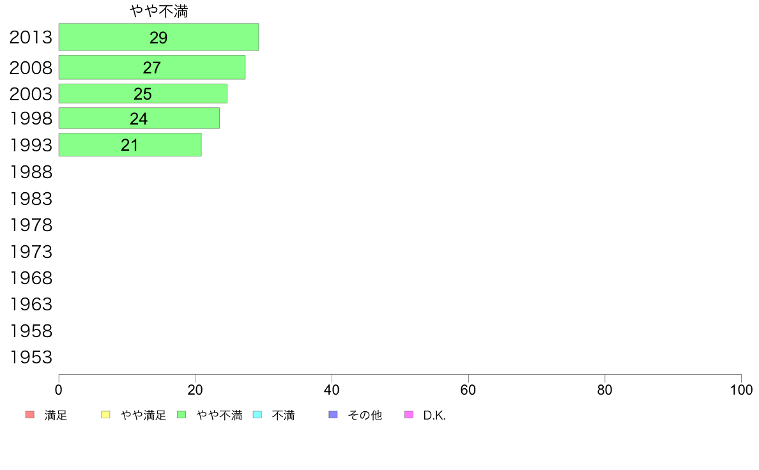Select the 2003 bar showing 25

click(x=143, y=93)
